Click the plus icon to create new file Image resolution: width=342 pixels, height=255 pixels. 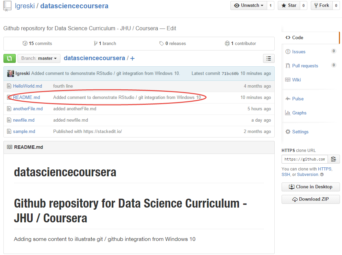[x=133, y=58]
